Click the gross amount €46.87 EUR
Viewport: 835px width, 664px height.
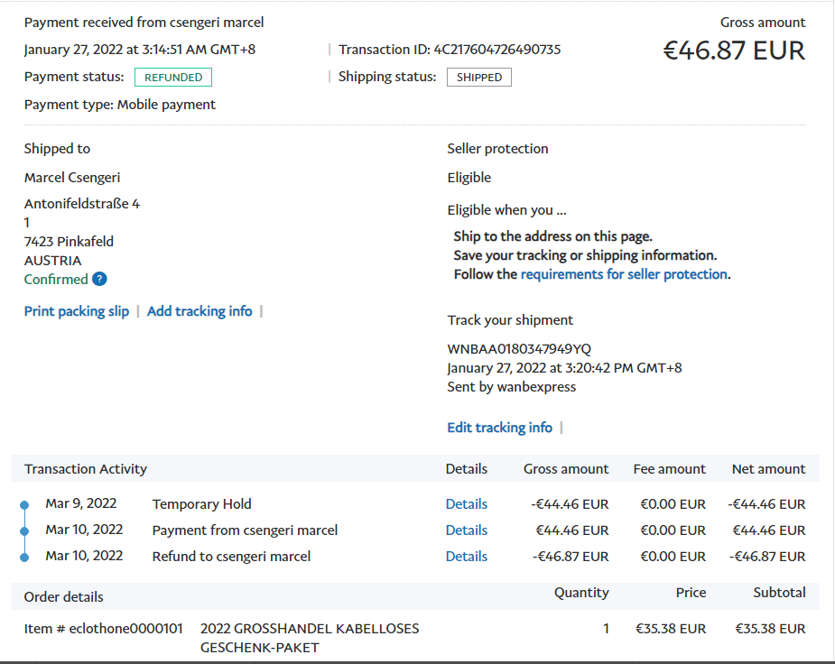733,51
